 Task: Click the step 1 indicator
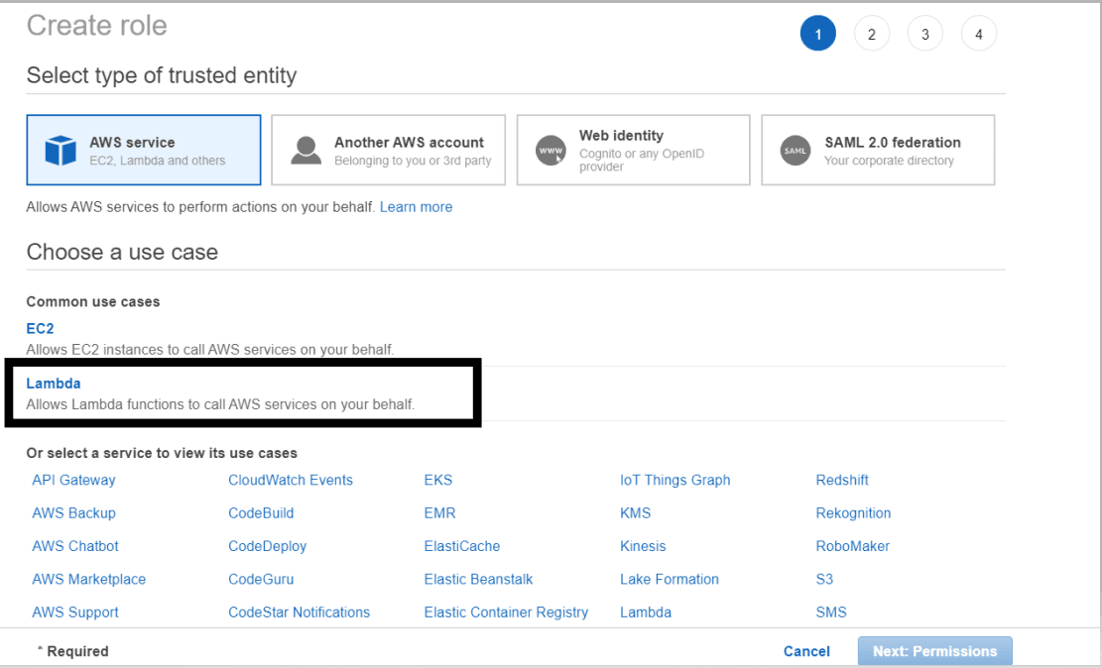click(x=818, y=34)
